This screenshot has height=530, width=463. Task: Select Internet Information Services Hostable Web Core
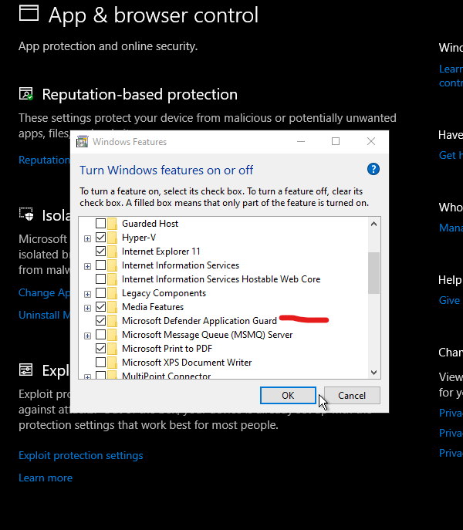[x=221, y=279]
